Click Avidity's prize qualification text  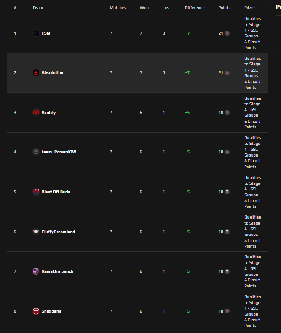(x=252, y=112)
